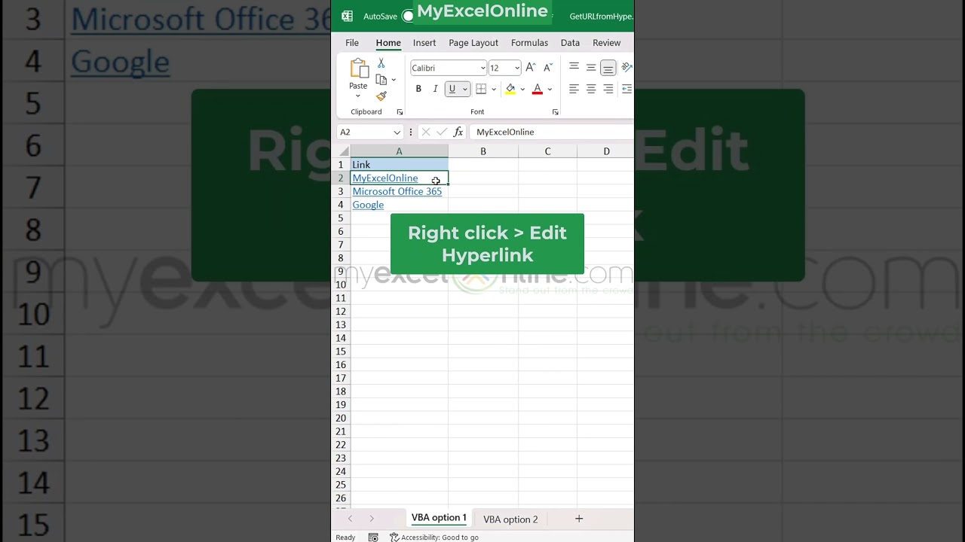Click the Copy icon

381,80
